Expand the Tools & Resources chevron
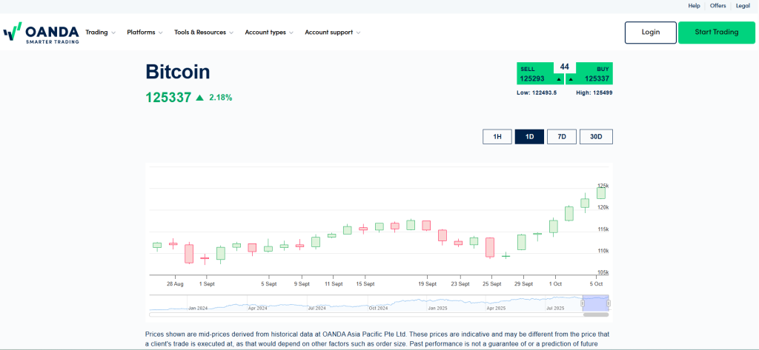The width and height of the screenshot is (759, 350). coord(231,33)
